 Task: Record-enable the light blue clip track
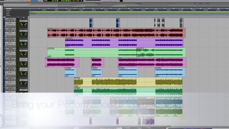point(6,70)
